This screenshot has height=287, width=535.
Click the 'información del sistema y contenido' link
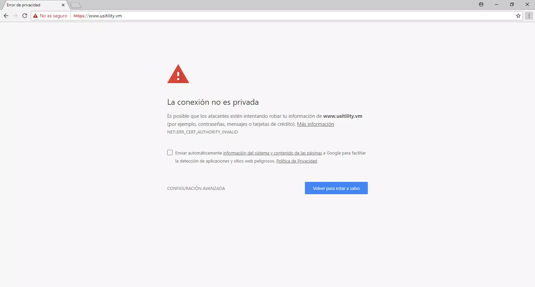click(x=272, y=153)
